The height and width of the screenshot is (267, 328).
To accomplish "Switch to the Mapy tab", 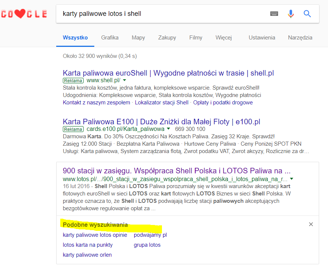I will point(138,38).
